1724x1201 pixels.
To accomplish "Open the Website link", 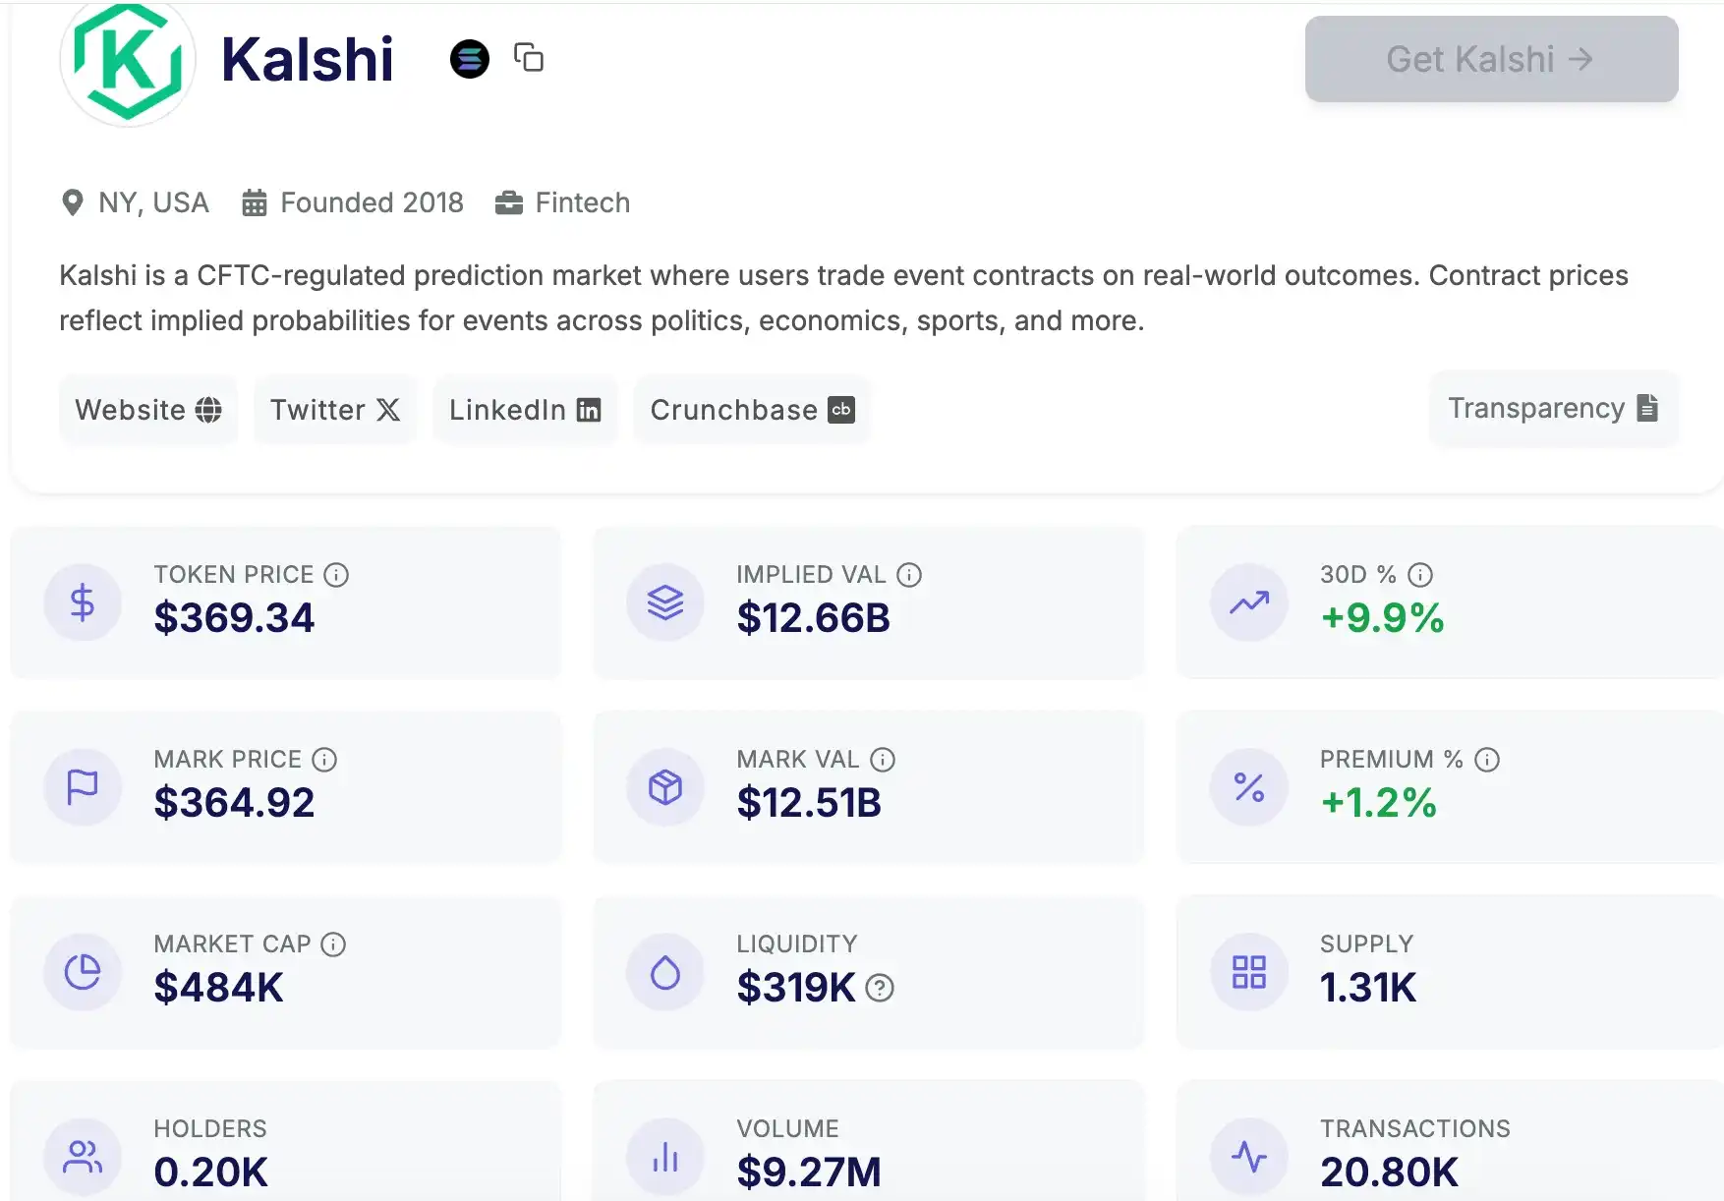I will [148, 410].
